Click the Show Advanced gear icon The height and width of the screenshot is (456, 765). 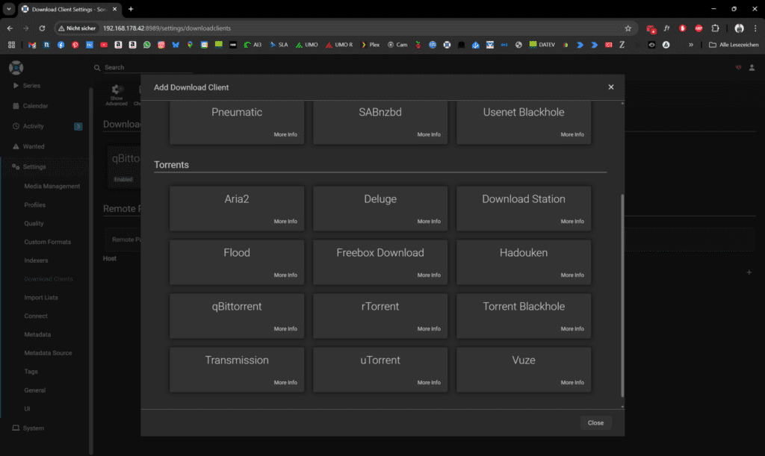pyautogui.click(x=116, y=89)
